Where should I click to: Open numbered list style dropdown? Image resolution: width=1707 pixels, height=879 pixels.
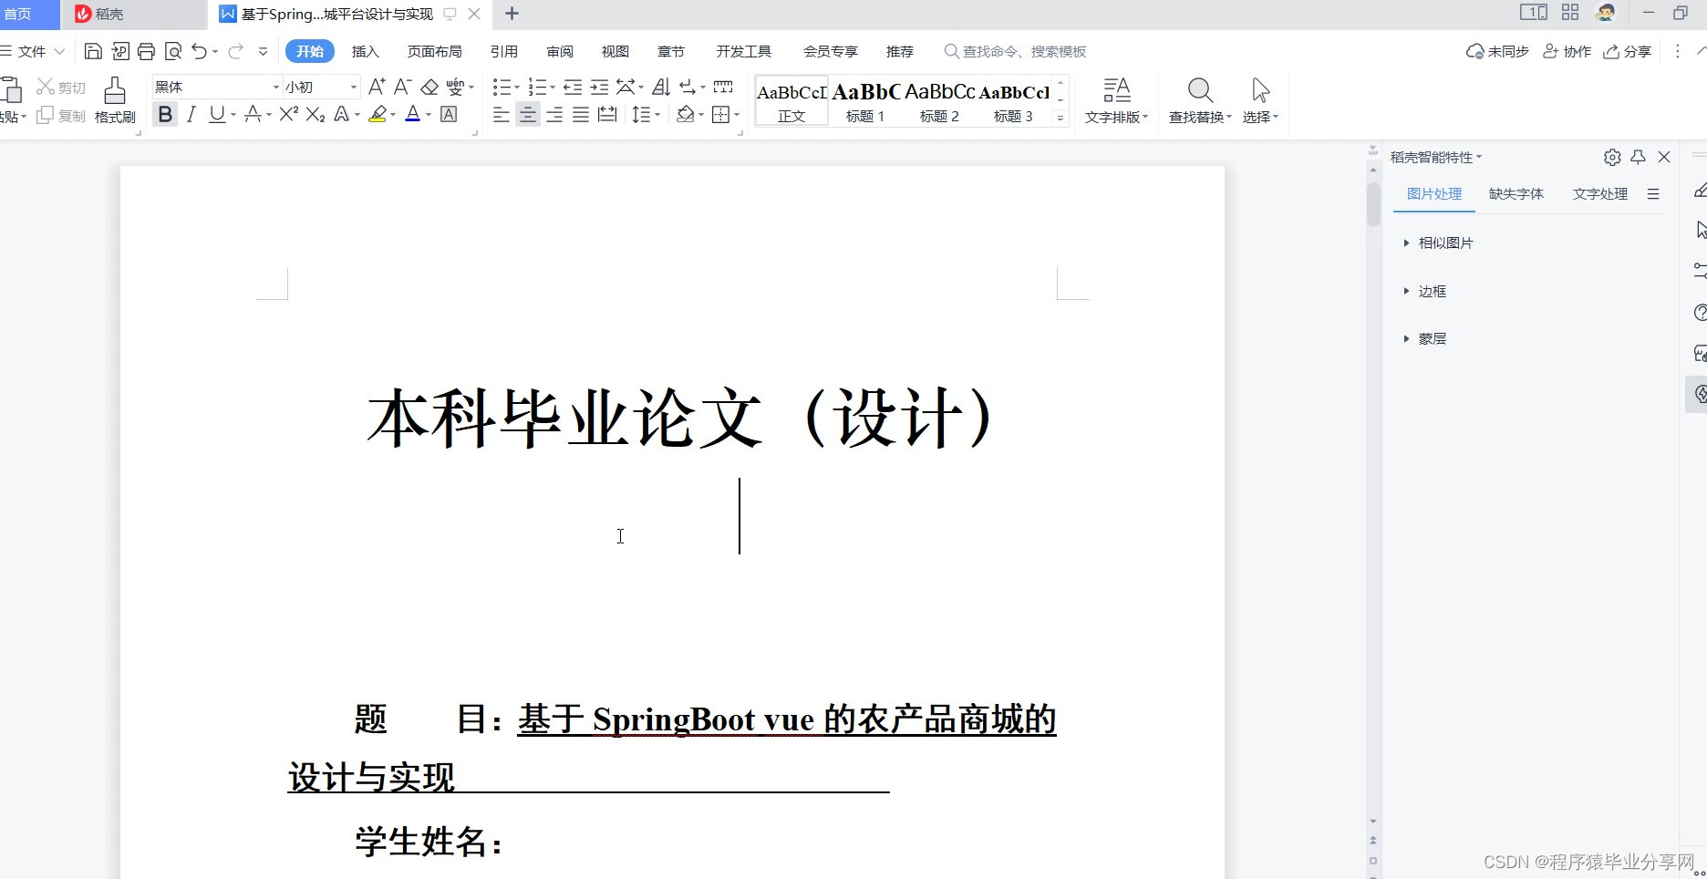552,88
